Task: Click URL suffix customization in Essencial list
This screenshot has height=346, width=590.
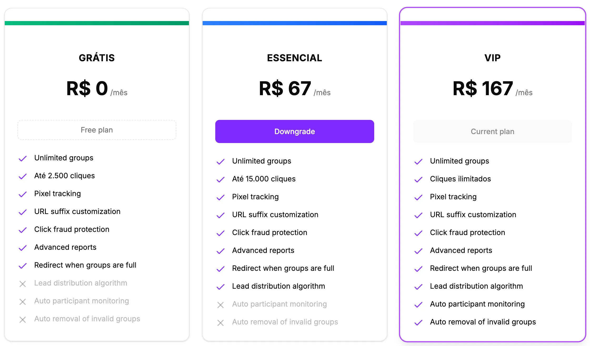Action: pos(275,215)
